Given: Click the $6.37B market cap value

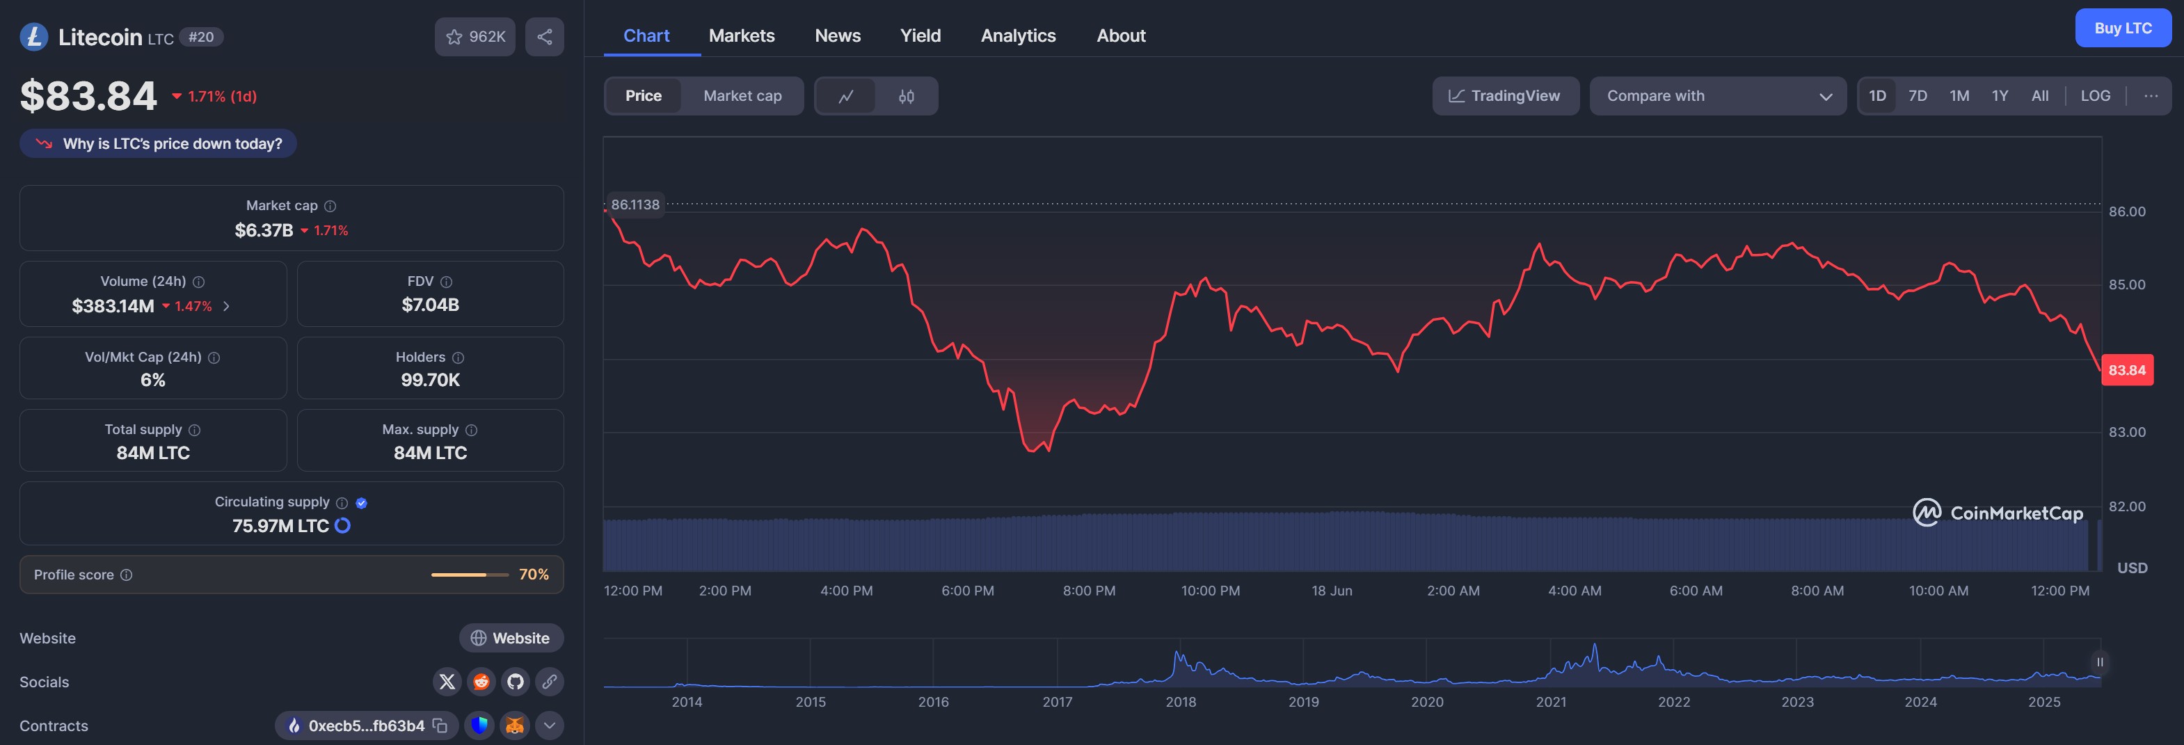Looking at the screenshot, I should pyautogui.click(x=264, y=230).
